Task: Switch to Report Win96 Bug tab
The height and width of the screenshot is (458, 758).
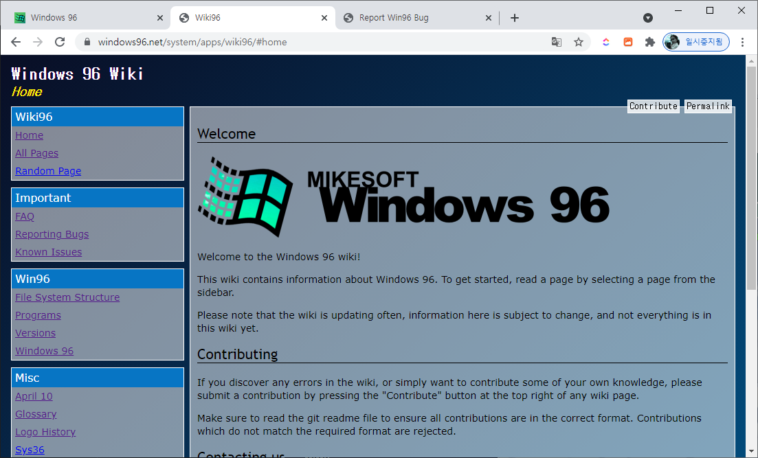Action: 416,18
